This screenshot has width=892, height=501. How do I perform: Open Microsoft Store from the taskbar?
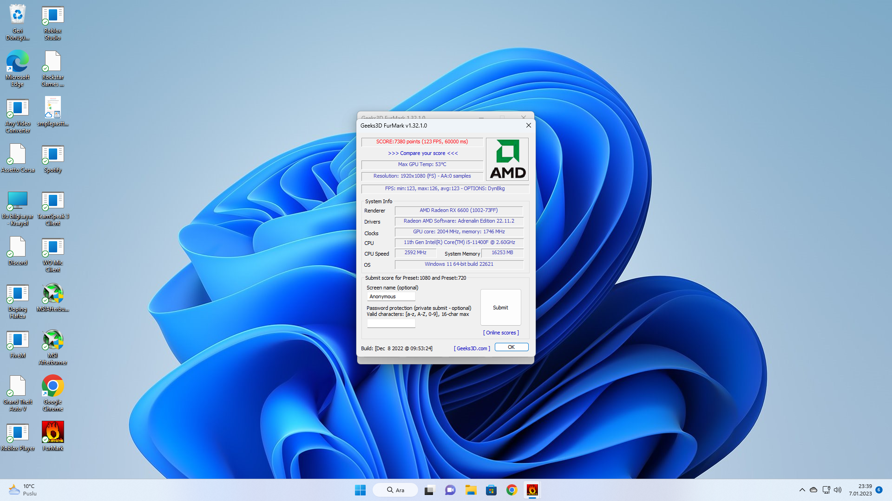(491, 490)
